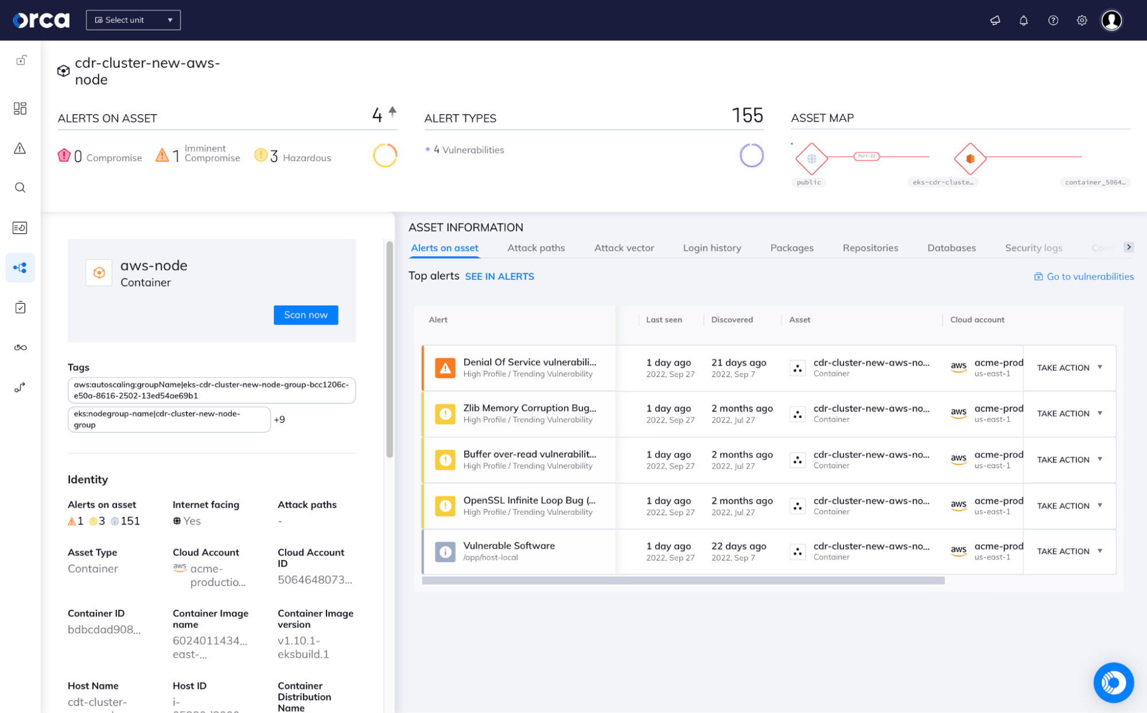The image size is (1147, 713).
Task: Expand hidden tags with the +9 badge
Action: [280, 419]
